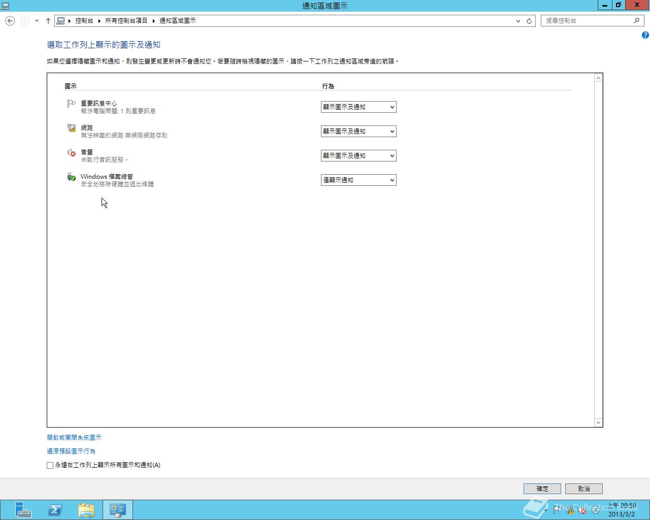Expand address bar history dropdown
Image resolution: width=650 pixels, height=520 pixels.
[x=518, y=21]
